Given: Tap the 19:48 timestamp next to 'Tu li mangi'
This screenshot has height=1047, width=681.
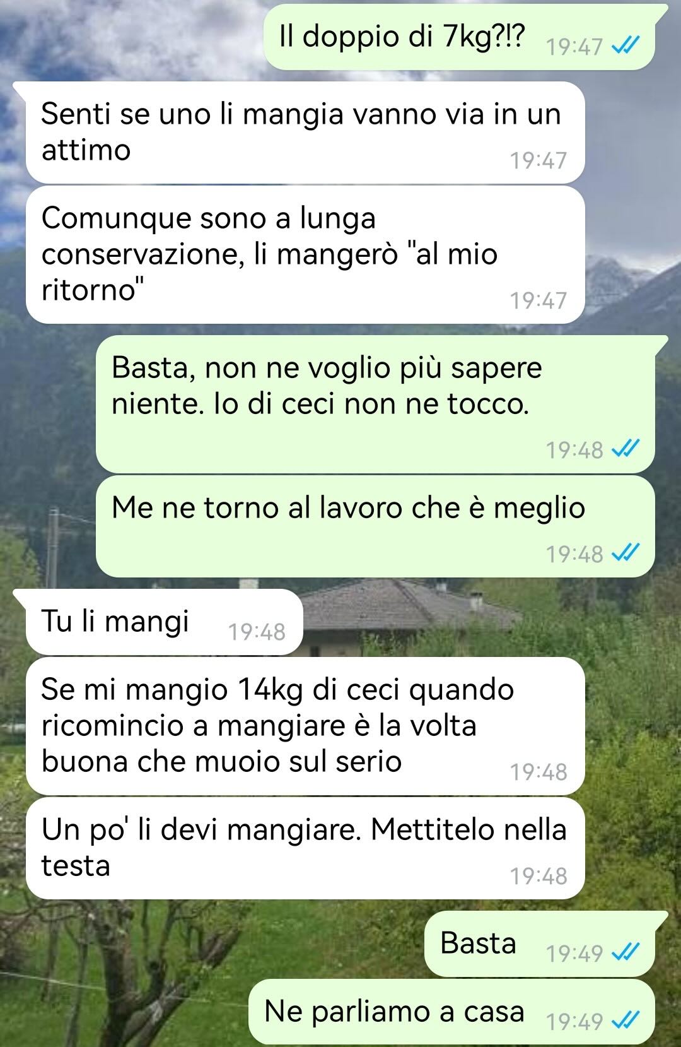Looking at the screenshot, I should pos(257,632).
